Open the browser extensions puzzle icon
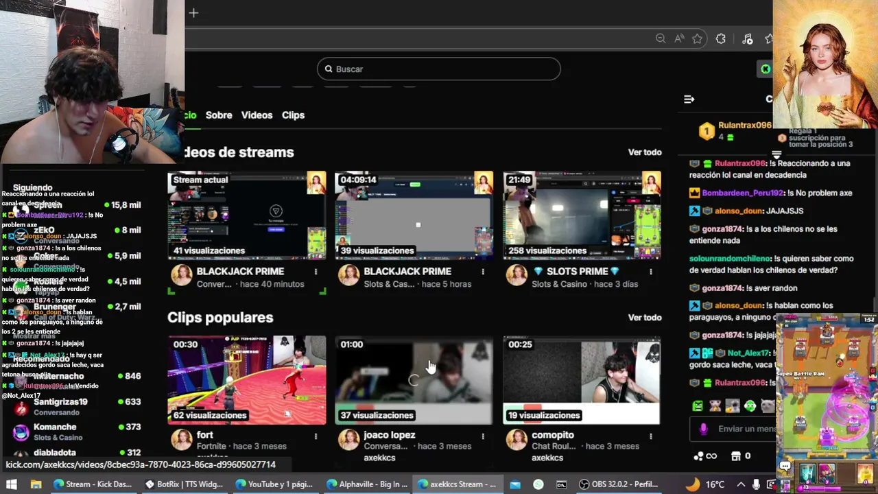 (x=720, y=38)
